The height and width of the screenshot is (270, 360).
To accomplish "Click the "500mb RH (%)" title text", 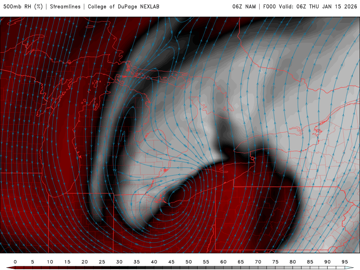I will tap(23, 6).
